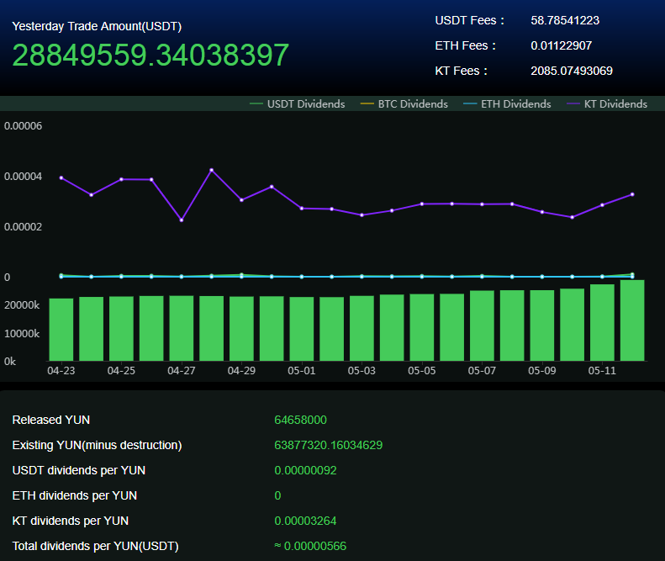Click the ETH dividends per YUN value 0
The image size is (665, 561).
277,495
